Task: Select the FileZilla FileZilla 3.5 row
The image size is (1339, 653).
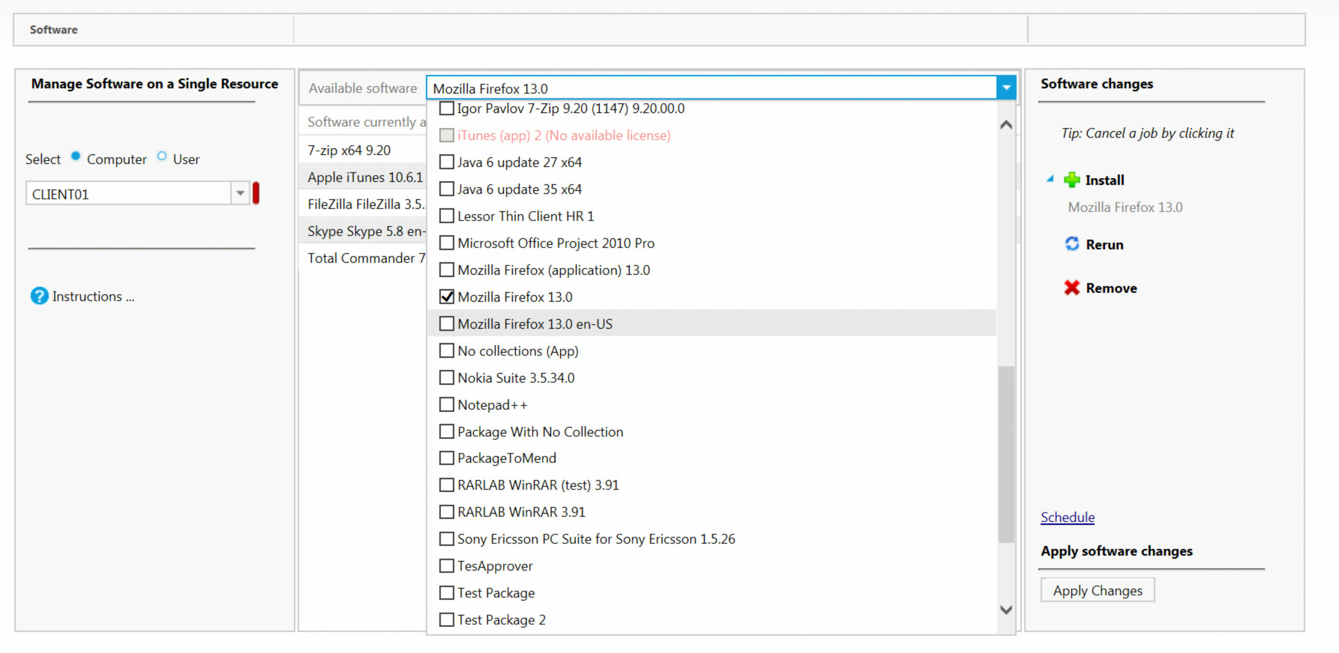Action: [362, 204]
